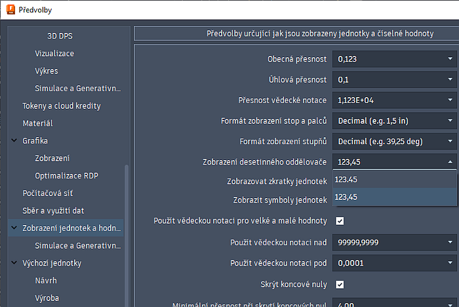Collapse the Grafika tree section
Image resolution: width=459 pixels, height=307 pixels.
point(14,140)
